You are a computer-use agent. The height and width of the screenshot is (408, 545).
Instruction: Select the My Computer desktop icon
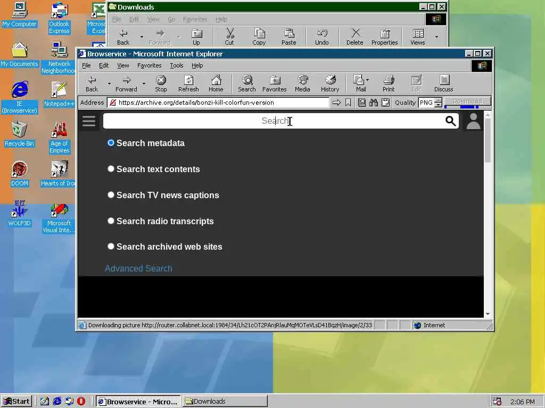(19, 14)
